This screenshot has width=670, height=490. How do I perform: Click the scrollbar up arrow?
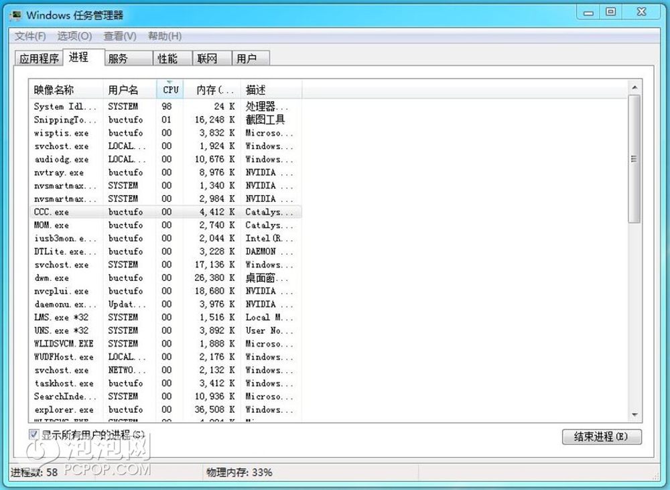point(634,88)
